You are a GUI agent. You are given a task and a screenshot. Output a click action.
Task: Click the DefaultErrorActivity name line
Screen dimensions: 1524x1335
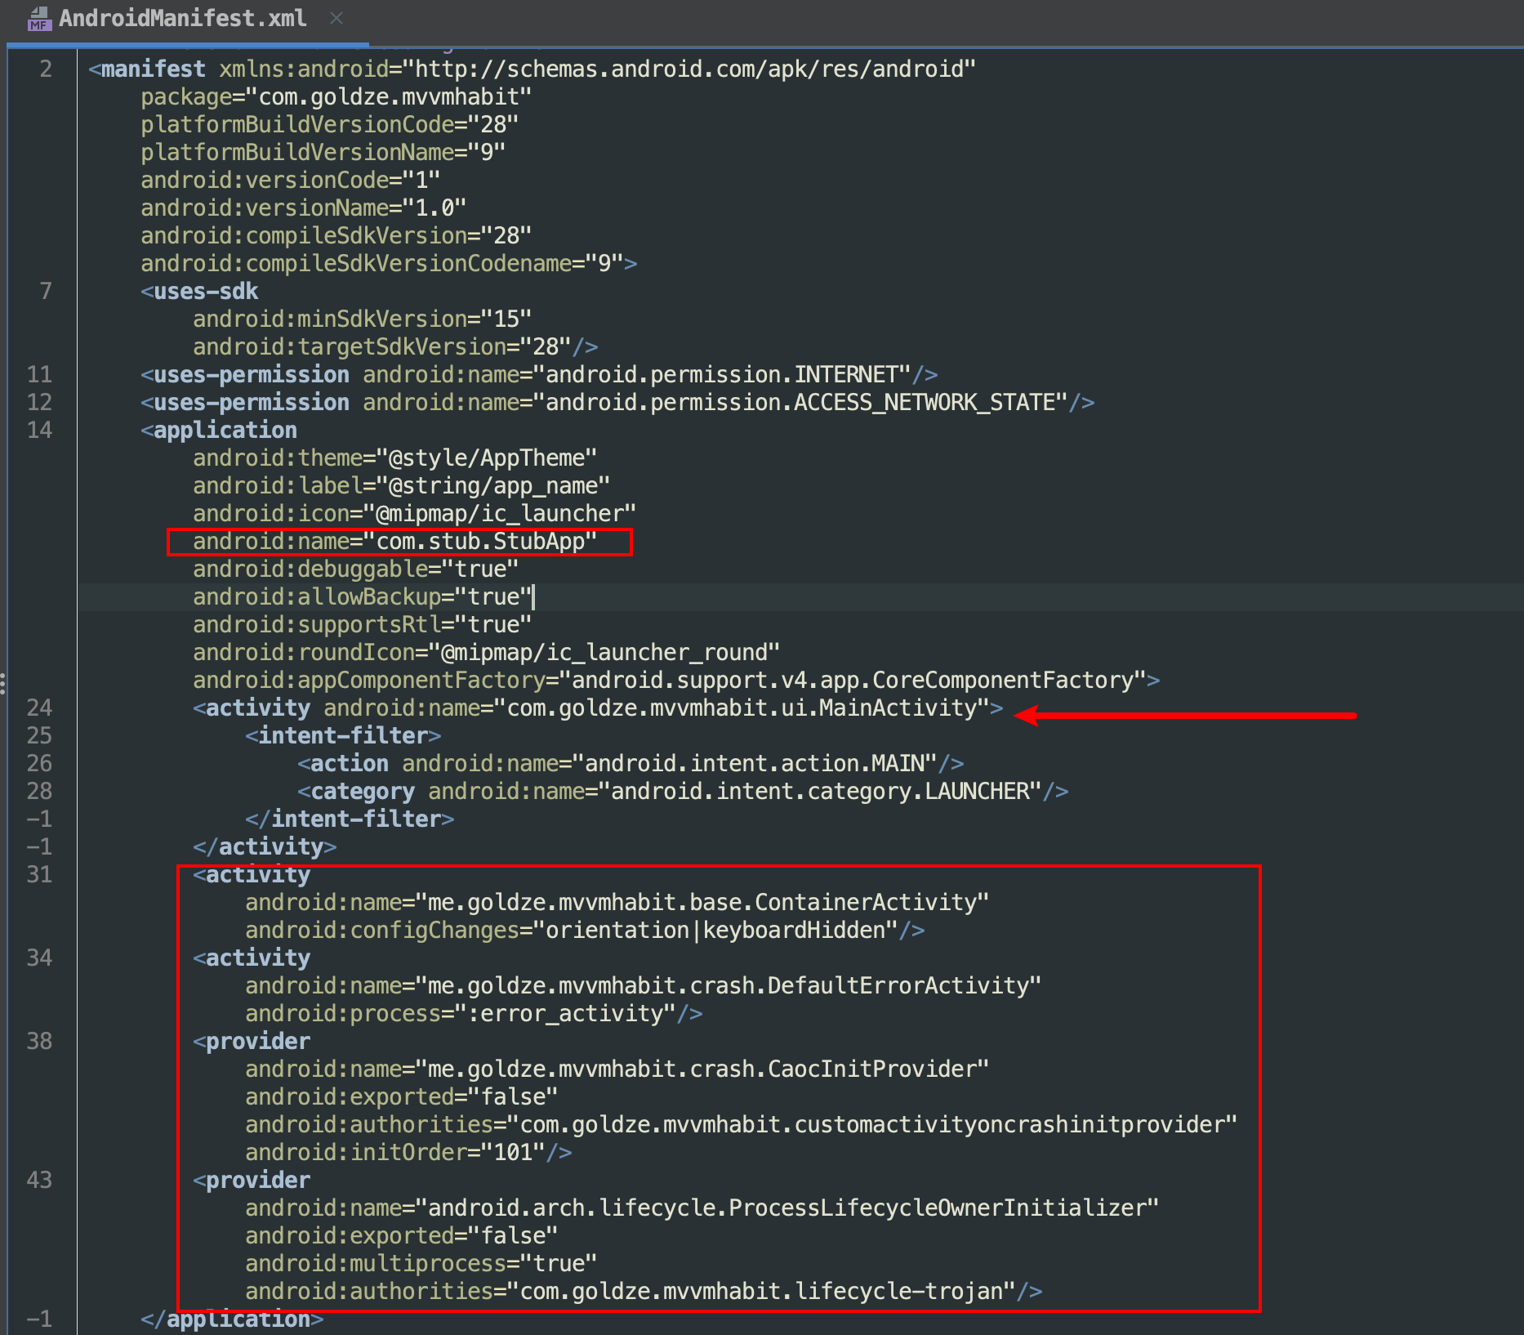[x=643, y=986]
